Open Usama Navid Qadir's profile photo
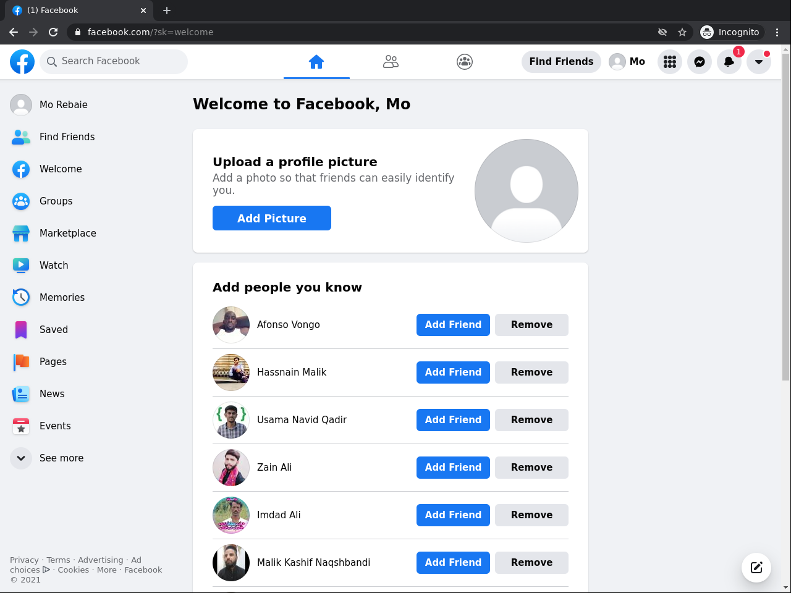 coord(231,420)
